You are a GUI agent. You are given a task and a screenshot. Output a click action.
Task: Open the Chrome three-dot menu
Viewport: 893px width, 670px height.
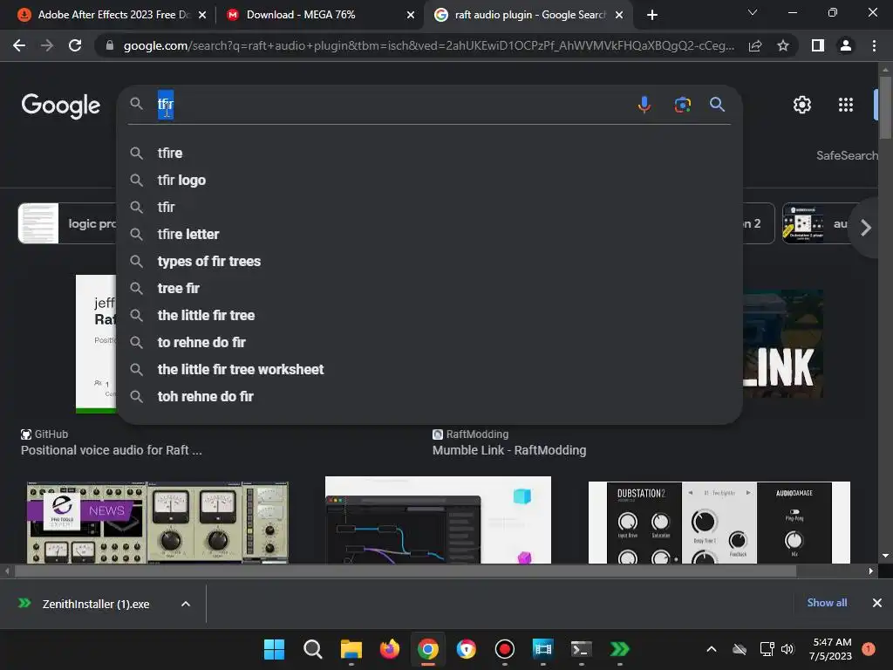coord(874,45)
